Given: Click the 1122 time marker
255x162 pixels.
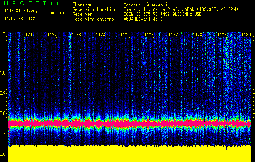Looking at the screenshot, I should coord(52,35).
